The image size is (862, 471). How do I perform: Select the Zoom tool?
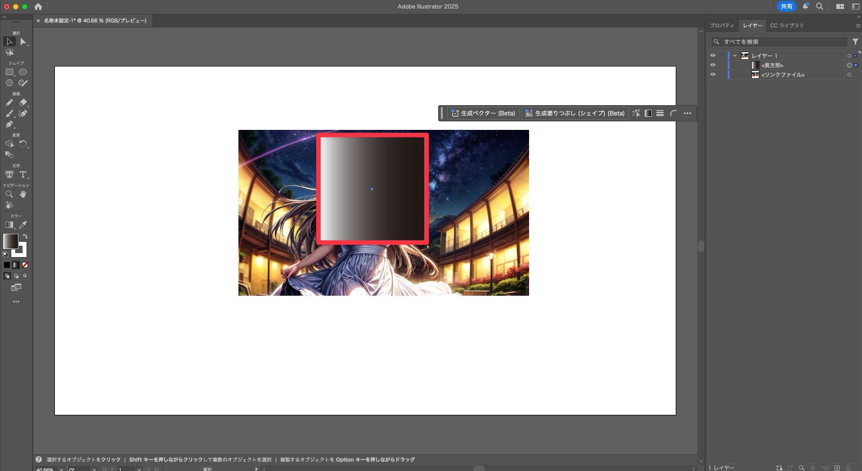pyautogui.click(x=9, y=194)
